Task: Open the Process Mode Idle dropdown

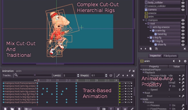Action: tap(175, 76)
